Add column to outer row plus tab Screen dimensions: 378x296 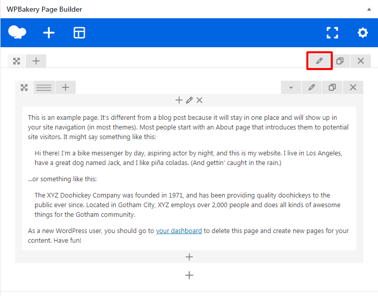click(36, 61)
